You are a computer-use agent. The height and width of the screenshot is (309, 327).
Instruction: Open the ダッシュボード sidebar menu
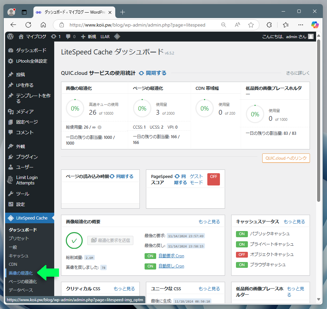pyautogui.click(x=30, y=50)
